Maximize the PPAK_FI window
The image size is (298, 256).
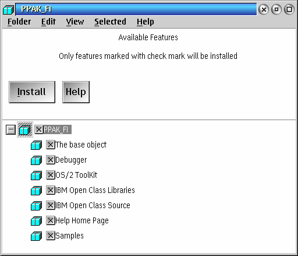(289, 9)
